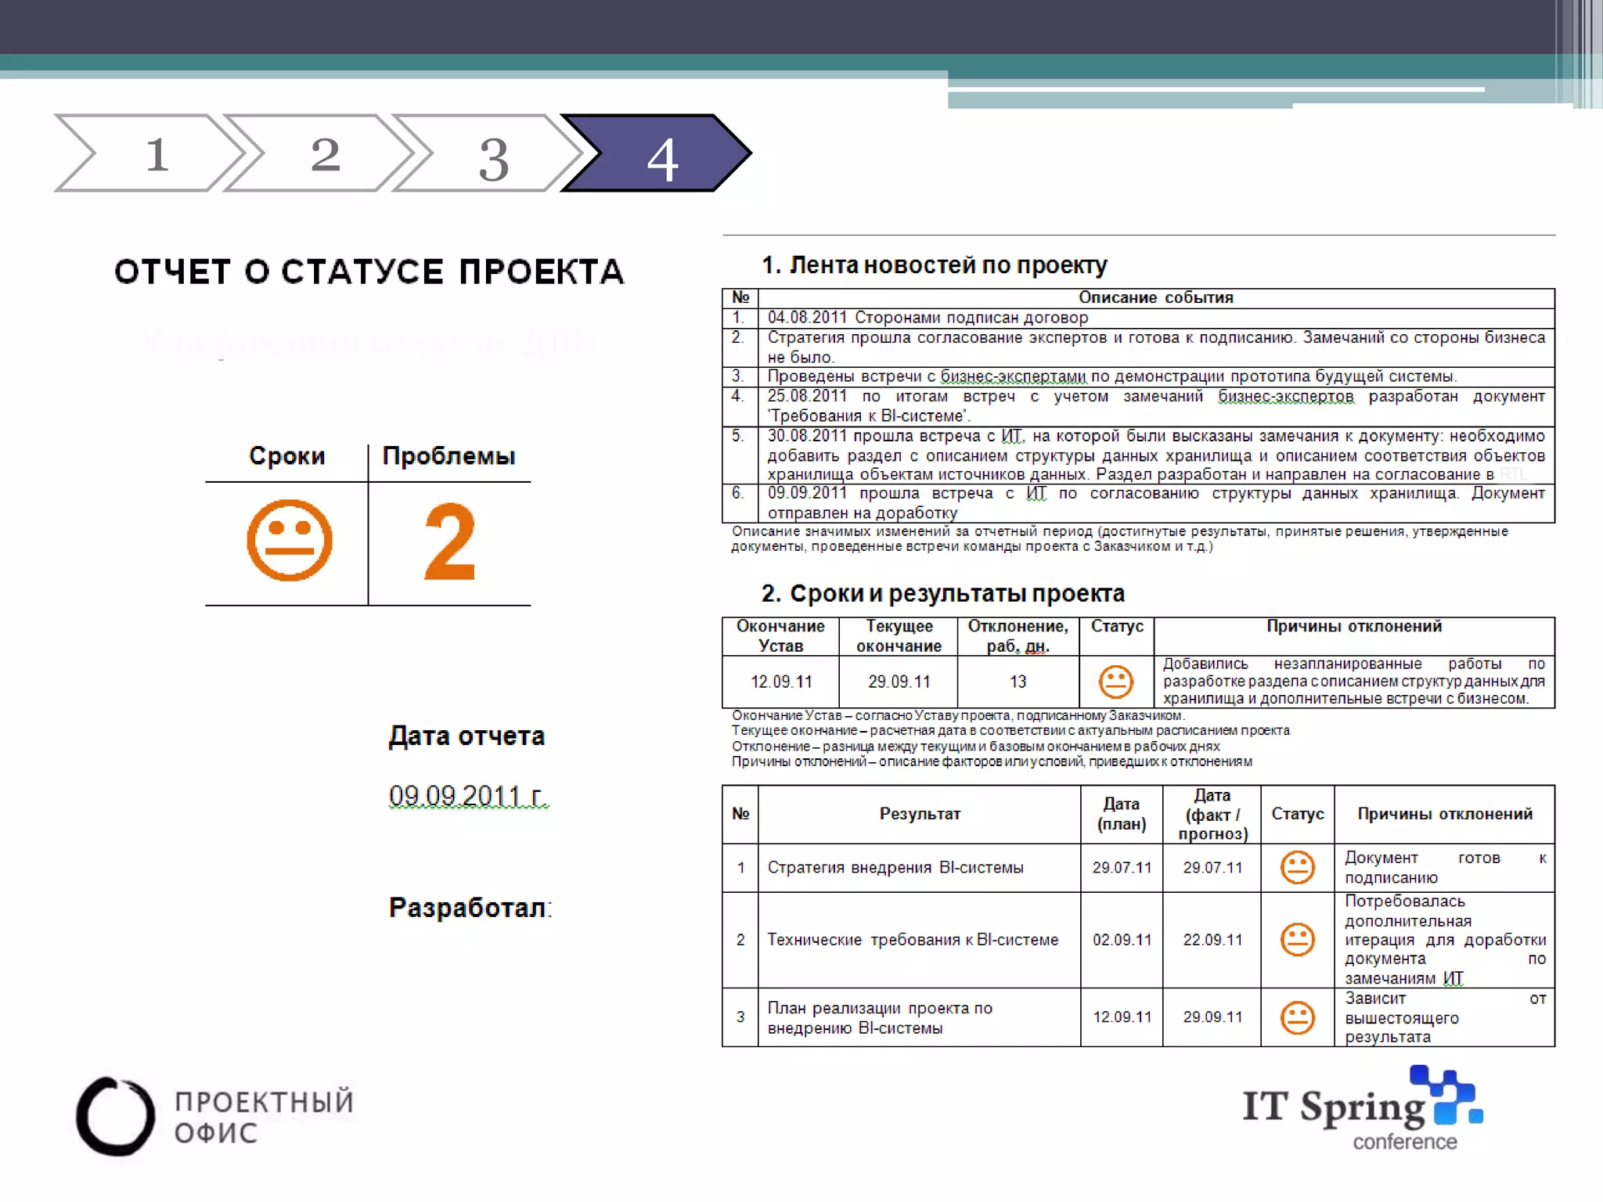Screen dimensions: 1603x1202
Task: Click the Отчет о статусе проекта title
Action: coord(369,272)
